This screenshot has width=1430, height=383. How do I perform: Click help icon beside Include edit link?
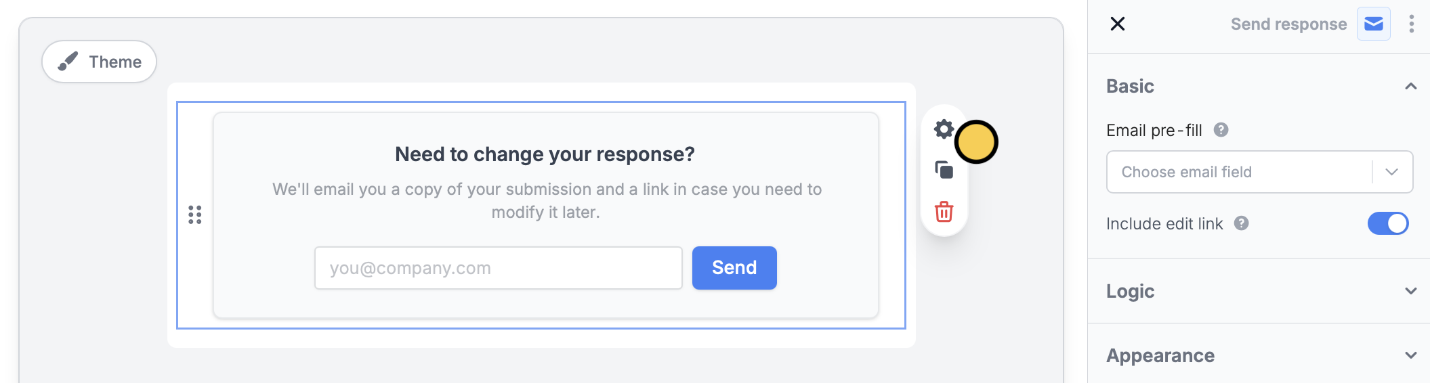(x=1241, y=223)
